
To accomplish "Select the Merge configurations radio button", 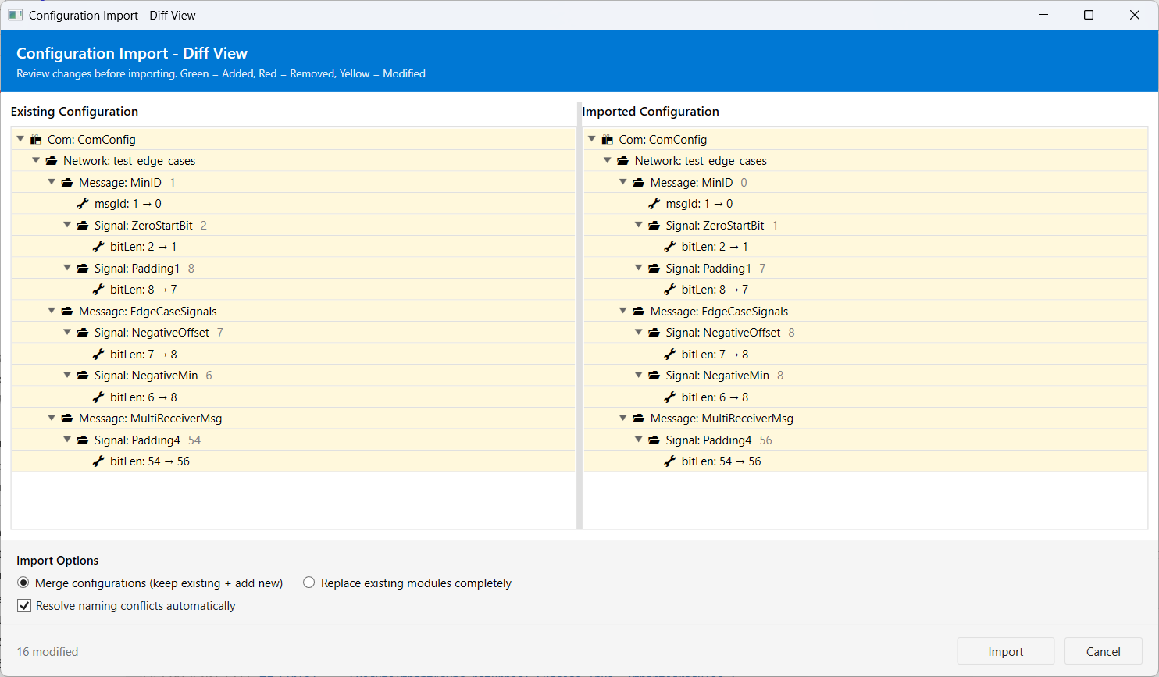I will pyautogui.click(x=23, y=583).
